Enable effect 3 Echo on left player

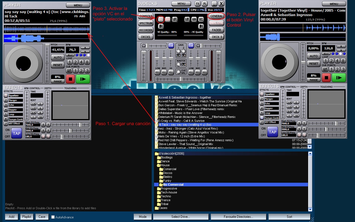pyautogui.click(x=6, y=105)
